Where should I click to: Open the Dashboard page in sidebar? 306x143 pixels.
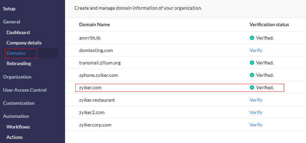[18, 32]
